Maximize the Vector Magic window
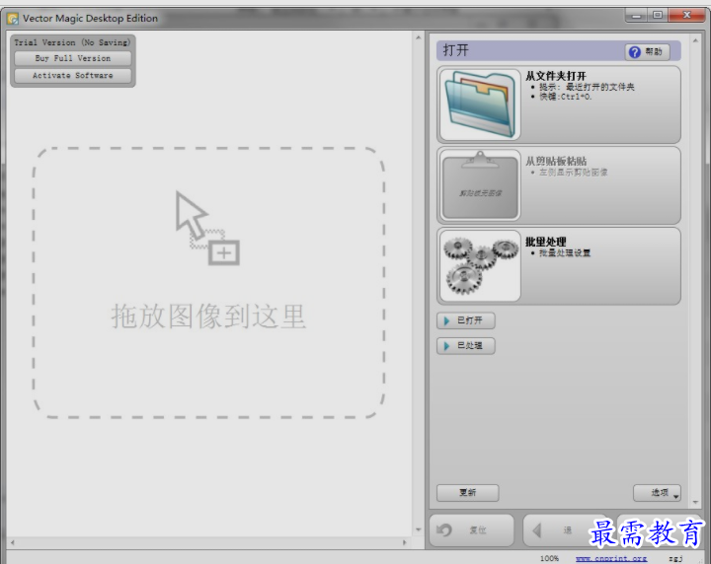This screenshot has height=564, width=711. [658, 16]
